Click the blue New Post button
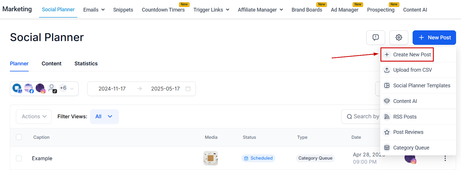461x170 pixels. click(434, 38)
